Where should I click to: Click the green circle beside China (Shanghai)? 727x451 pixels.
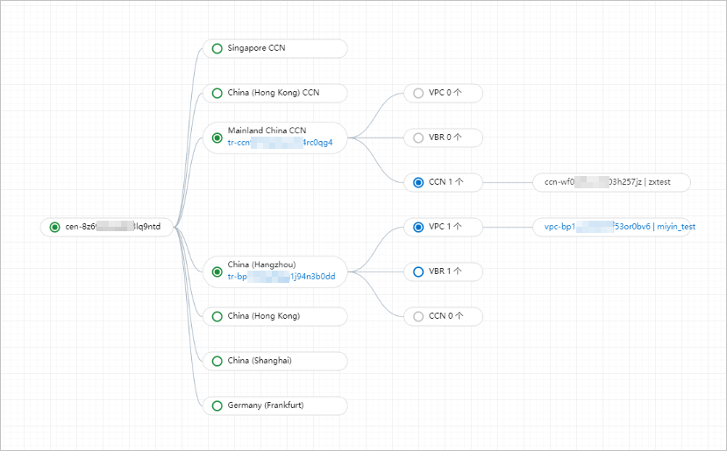pos(217,361)
